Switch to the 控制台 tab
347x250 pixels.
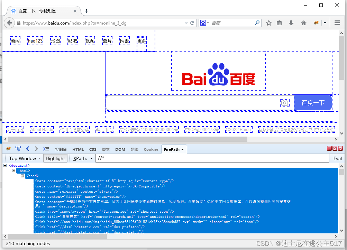61,149
